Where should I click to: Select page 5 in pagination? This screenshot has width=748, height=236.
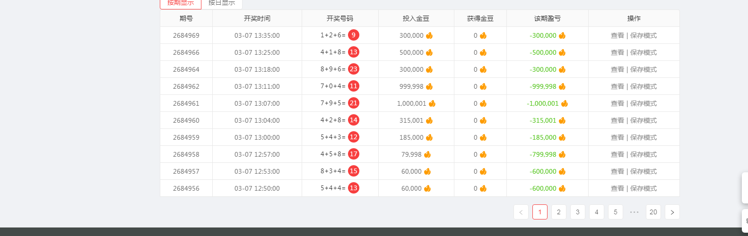tap(615, 212)
